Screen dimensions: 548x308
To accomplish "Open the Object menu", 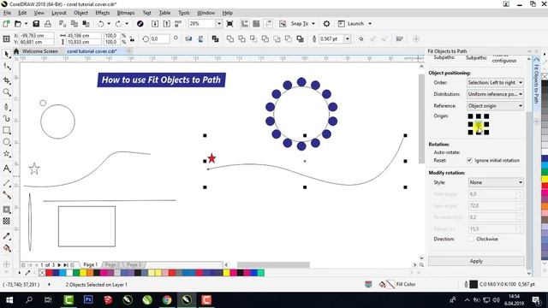I will (x=80, y=13).
